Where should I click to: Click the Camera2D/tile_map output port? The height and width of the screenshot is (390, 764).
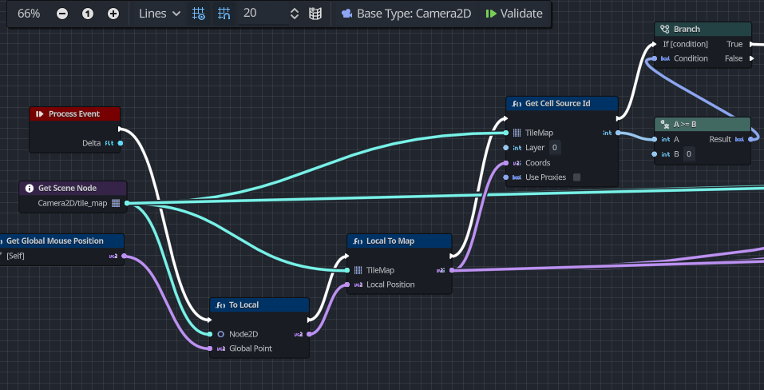(127, 203)
